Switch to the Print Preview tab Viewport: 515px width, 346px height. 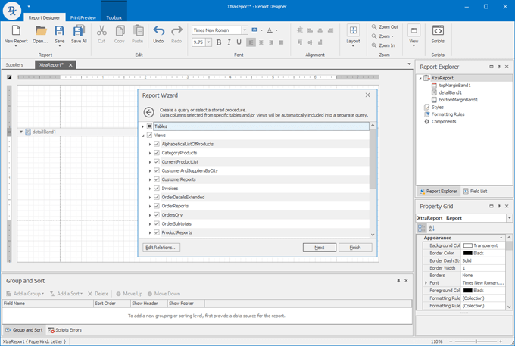pos(83,17)
